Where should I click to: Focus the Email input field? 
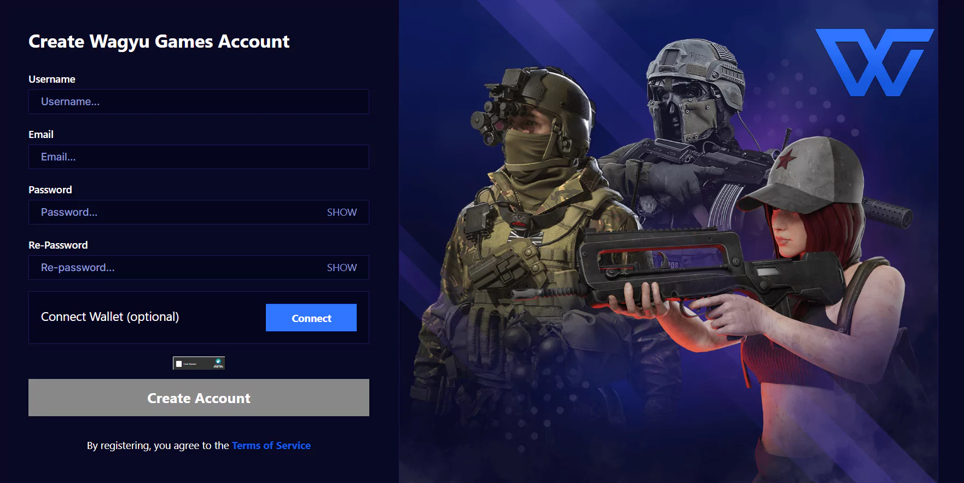pos(199,157)
